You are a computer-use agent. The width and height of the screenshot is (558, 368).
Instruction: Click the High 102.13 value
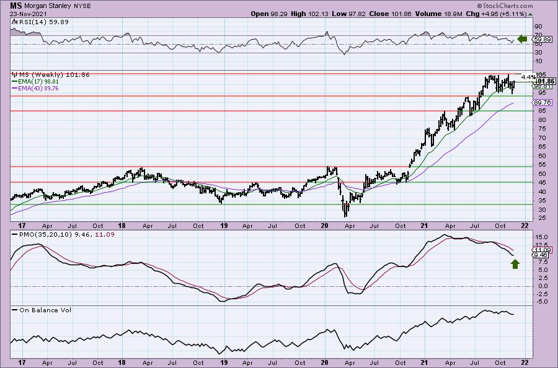tap(310, 14)
